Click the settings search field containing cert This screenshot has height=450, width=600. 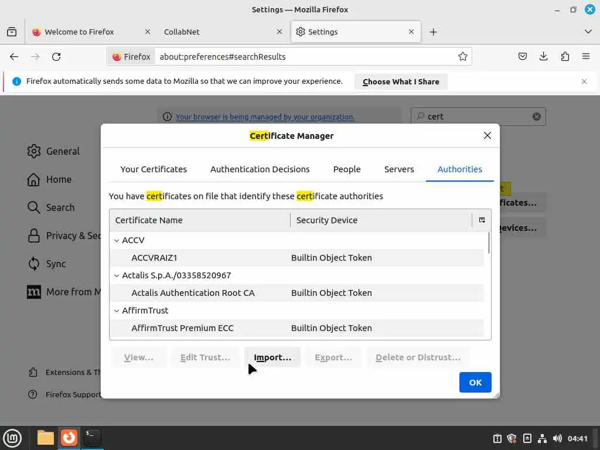click(478, 117)
